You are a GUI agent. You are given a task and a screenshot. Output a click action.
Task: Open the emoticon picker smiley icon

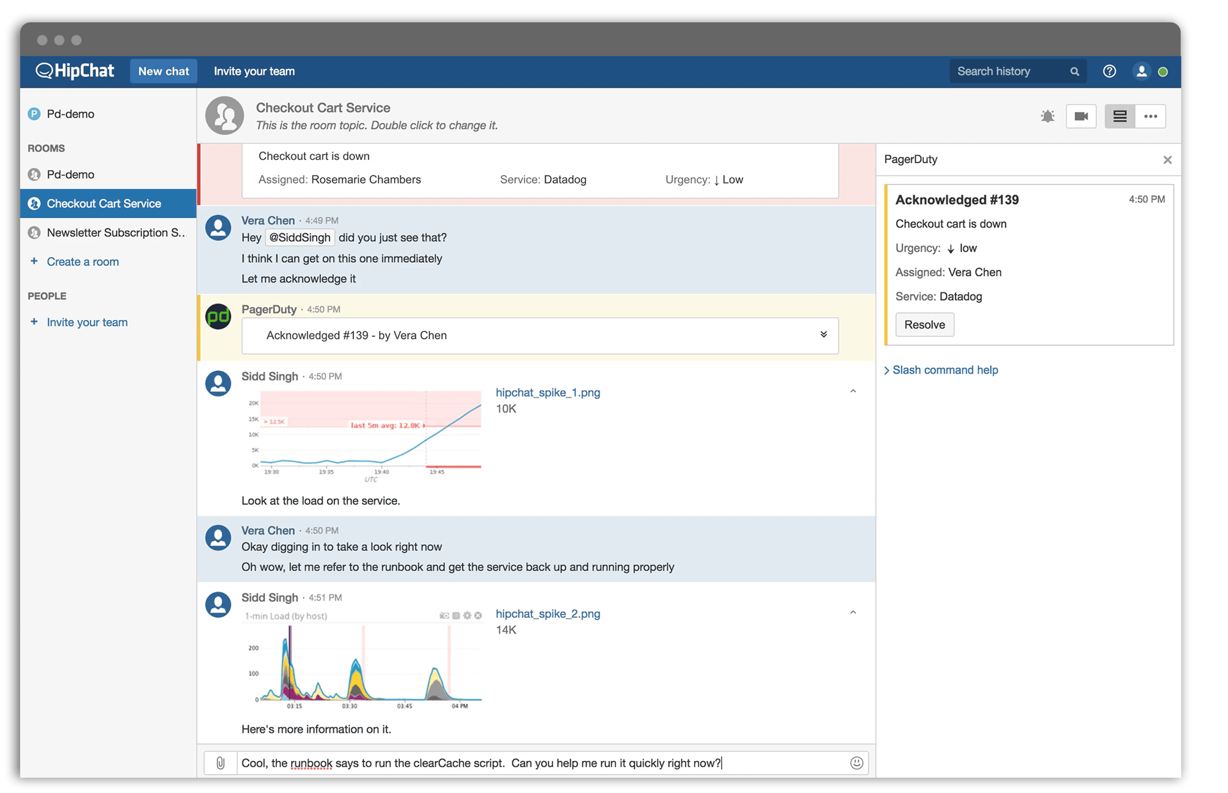click(856, 762)
